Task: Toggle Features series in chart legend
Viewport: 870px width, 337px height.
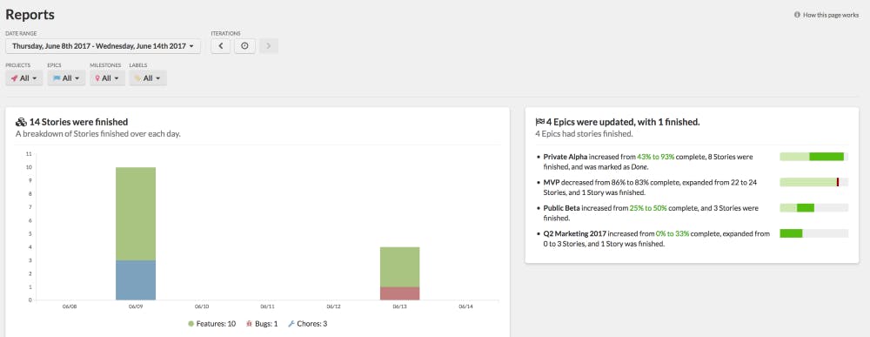Action: 212,324
